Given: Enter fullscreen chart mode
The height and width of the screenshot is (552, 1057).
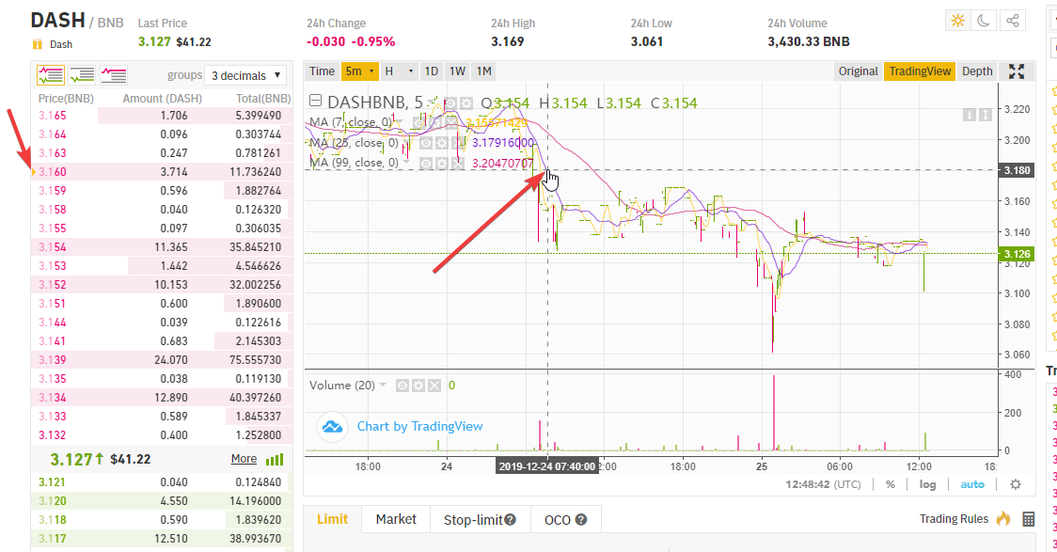Looking at the screenshot, I should 1016,71.
